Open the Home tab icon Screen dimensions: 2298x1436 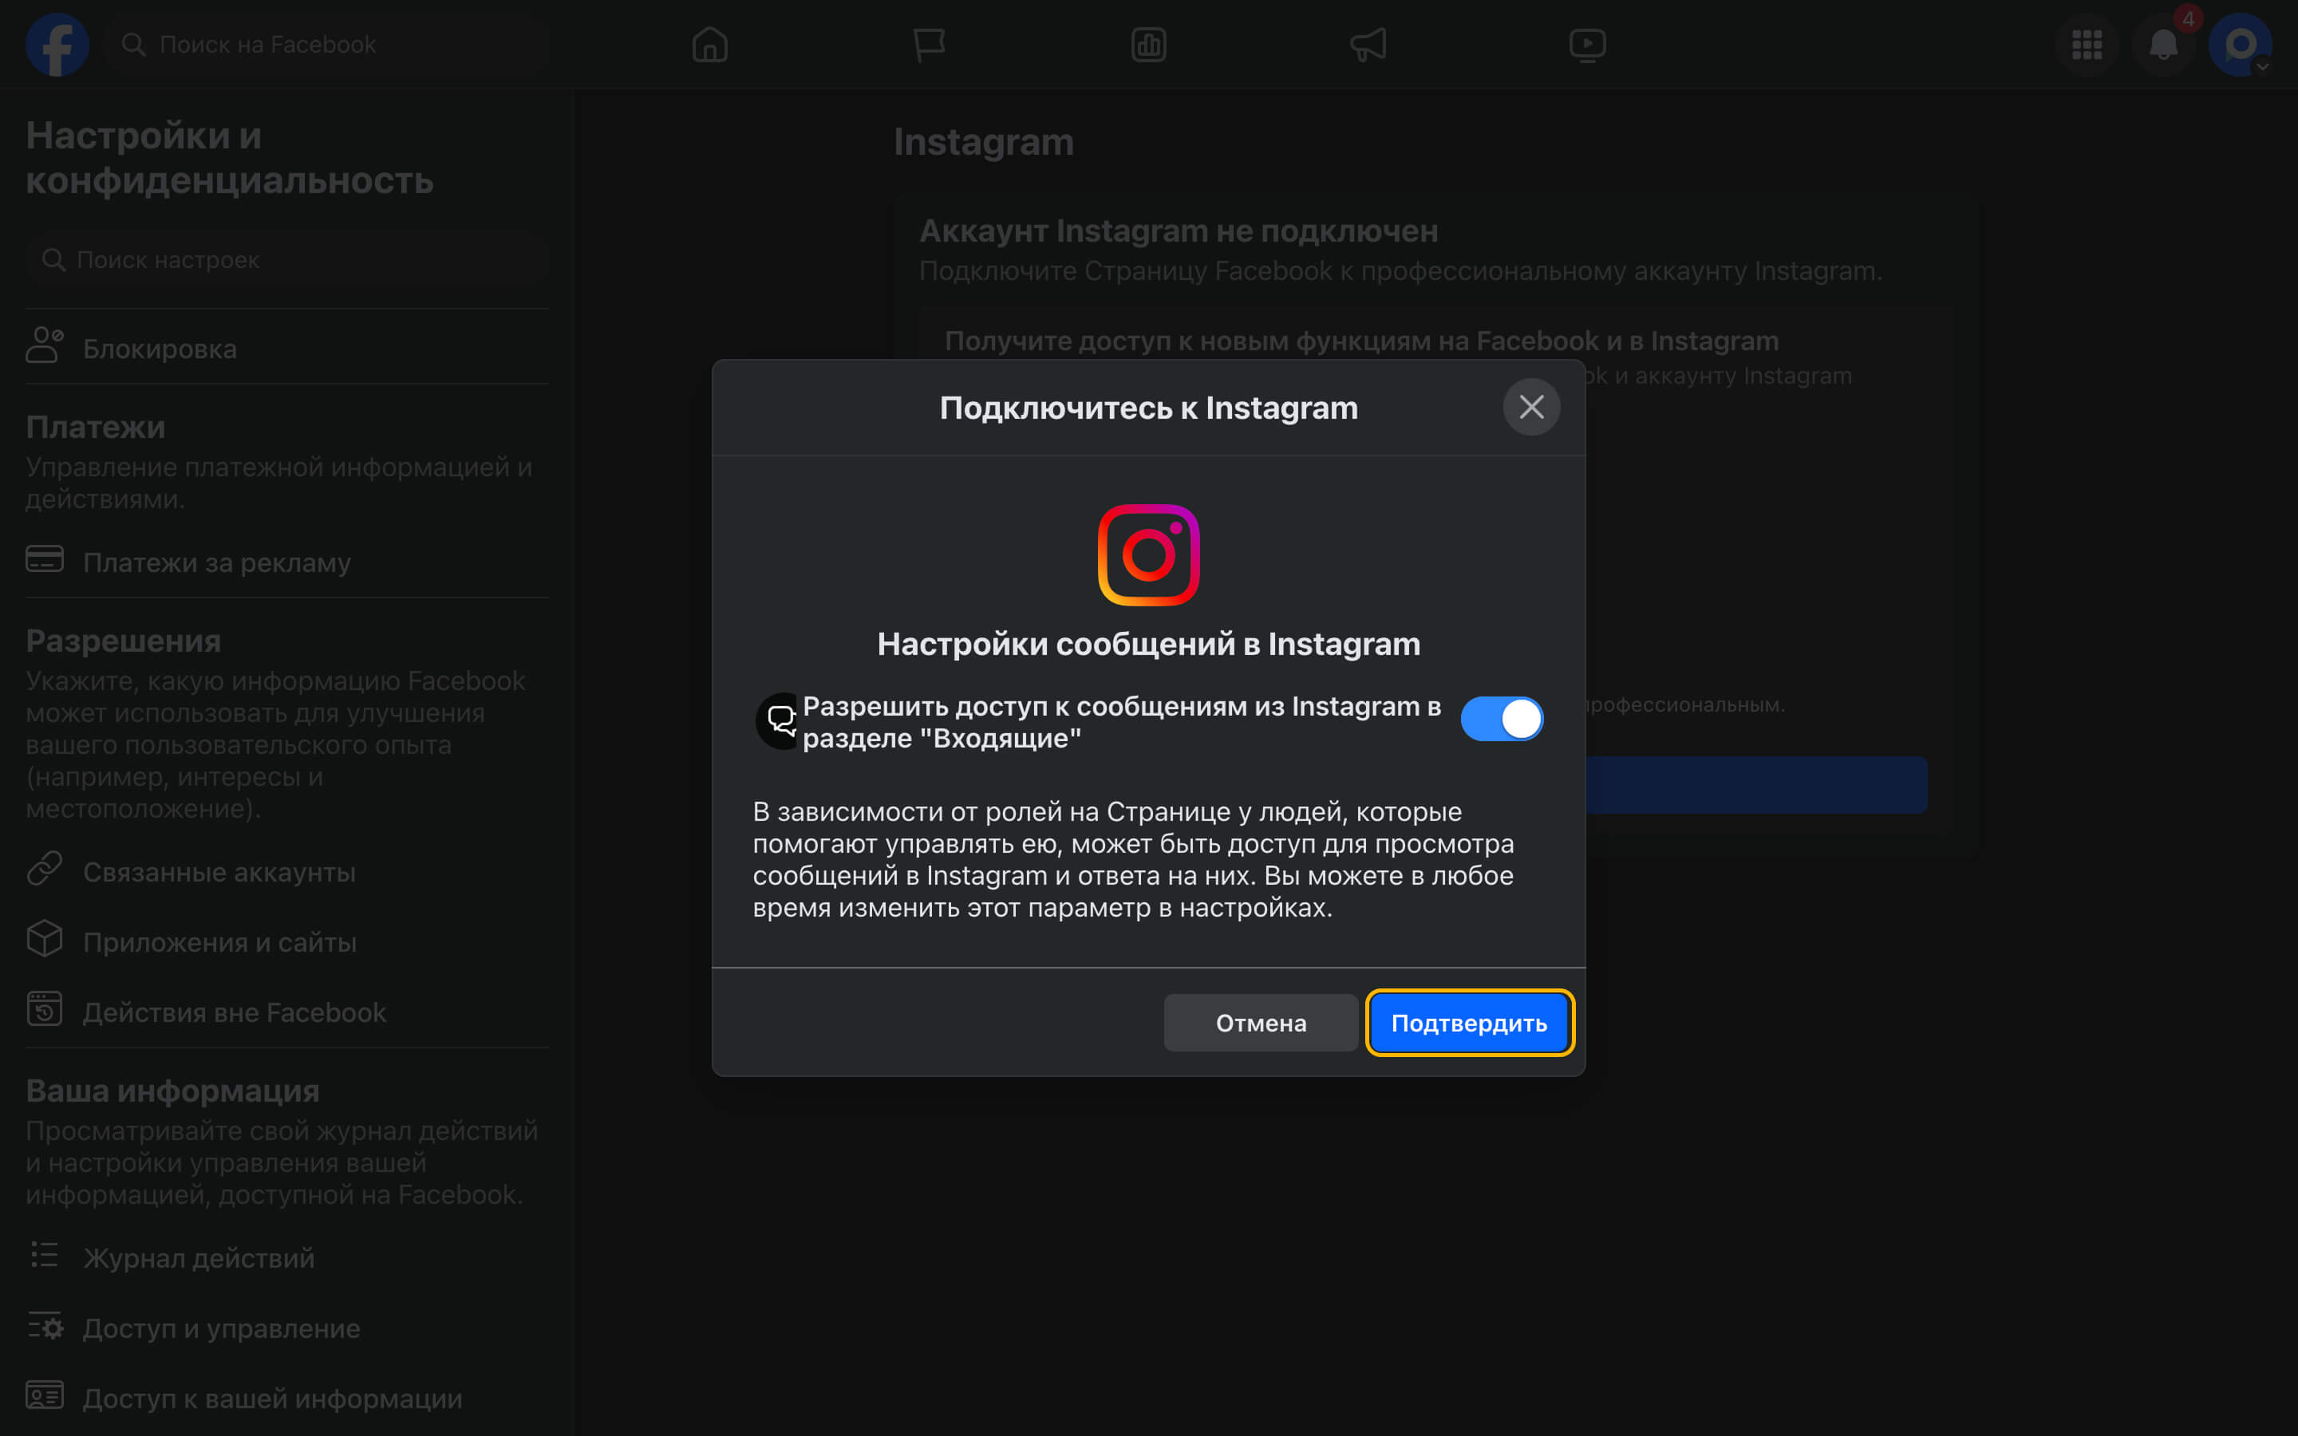click(x=709, y=45)
